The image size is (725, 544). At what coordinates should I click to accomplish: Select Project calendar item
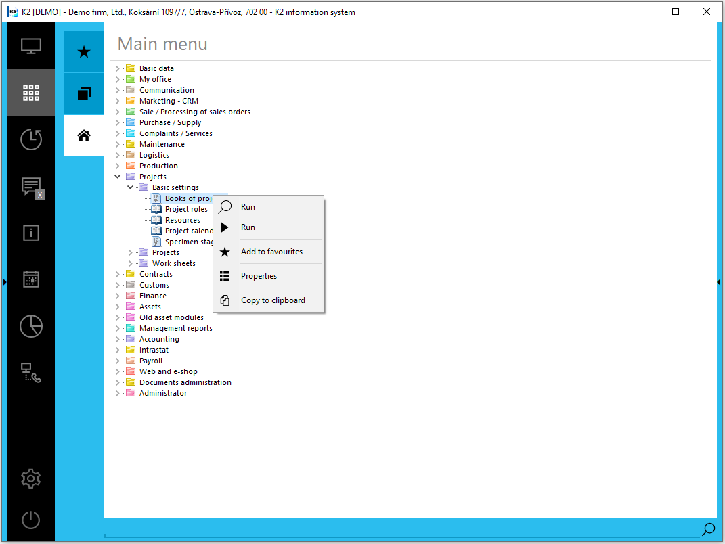point(189,231)
